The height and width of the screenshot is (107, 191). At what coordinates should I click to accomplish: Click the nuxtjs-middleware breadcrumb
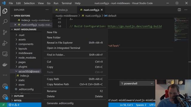coord(67,16)
